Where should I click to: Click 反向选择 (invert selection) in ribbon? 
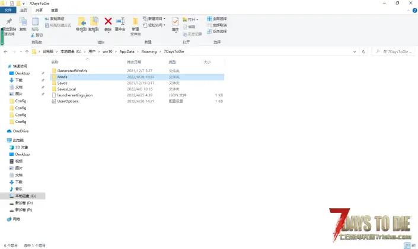click(217, 31)
